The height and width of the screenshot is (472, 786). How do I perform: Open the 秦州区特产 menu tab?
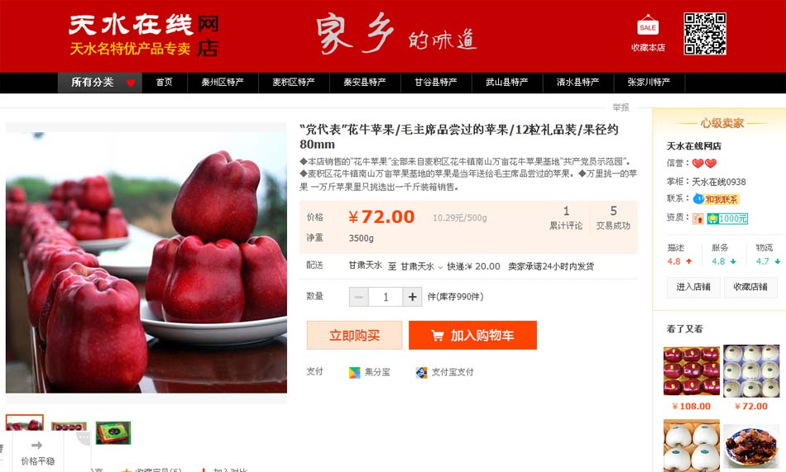[223, 83]
